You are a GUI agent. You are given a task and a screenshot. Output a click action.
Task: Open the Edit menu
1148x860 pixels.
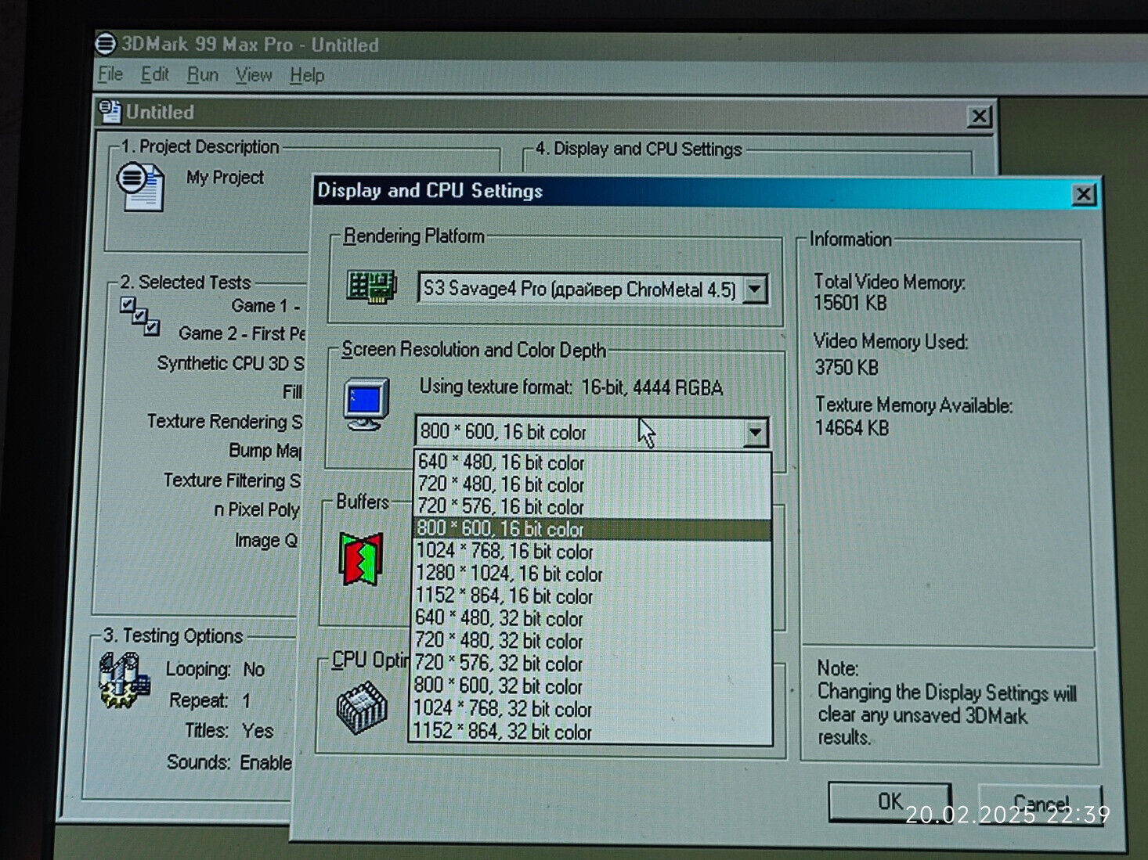154,74
